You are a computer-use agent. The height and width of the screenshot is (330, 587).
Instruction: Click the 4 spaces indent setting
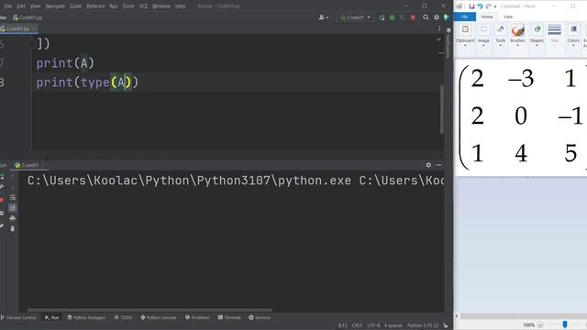click(393, 325)
